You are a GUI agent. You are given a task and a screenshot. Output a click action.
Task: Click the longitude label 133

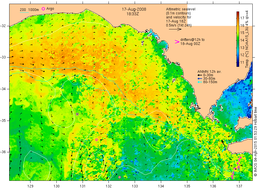click(x=135, y=186)
